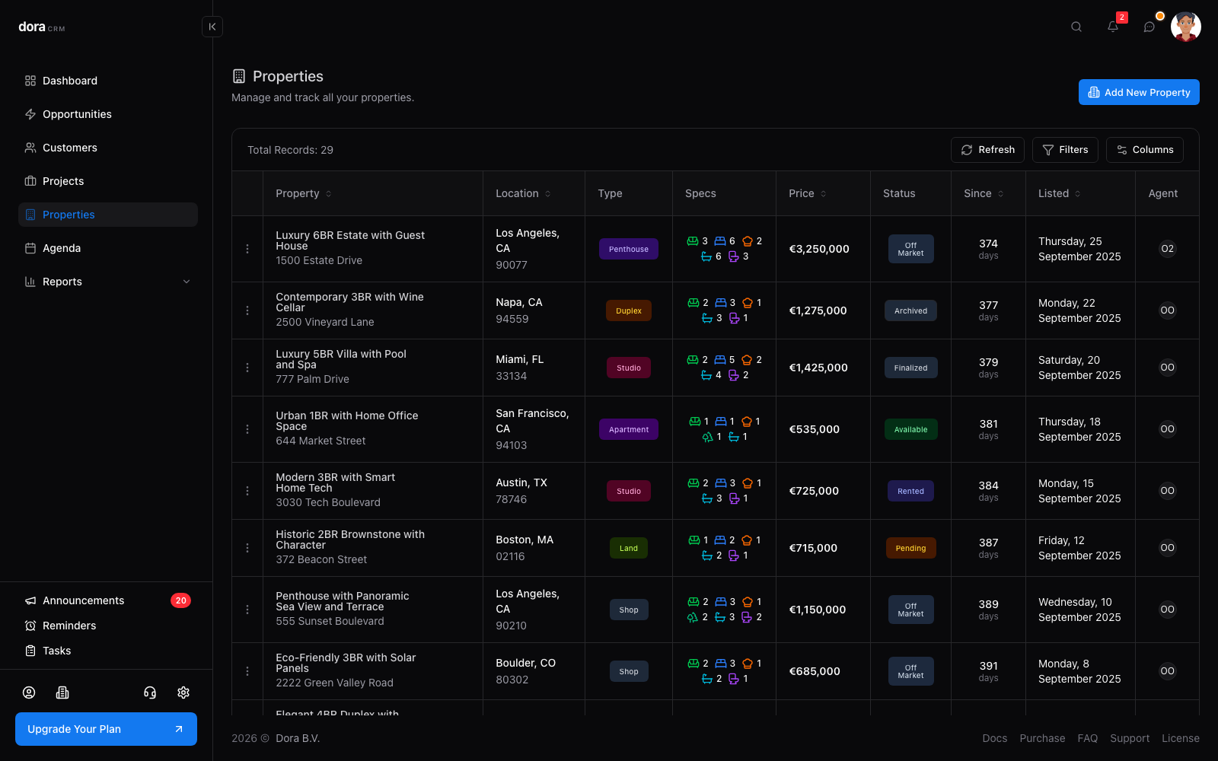
Task: Open the search icon in the header
Action: pyautogui.click(x=1076, y=27)
